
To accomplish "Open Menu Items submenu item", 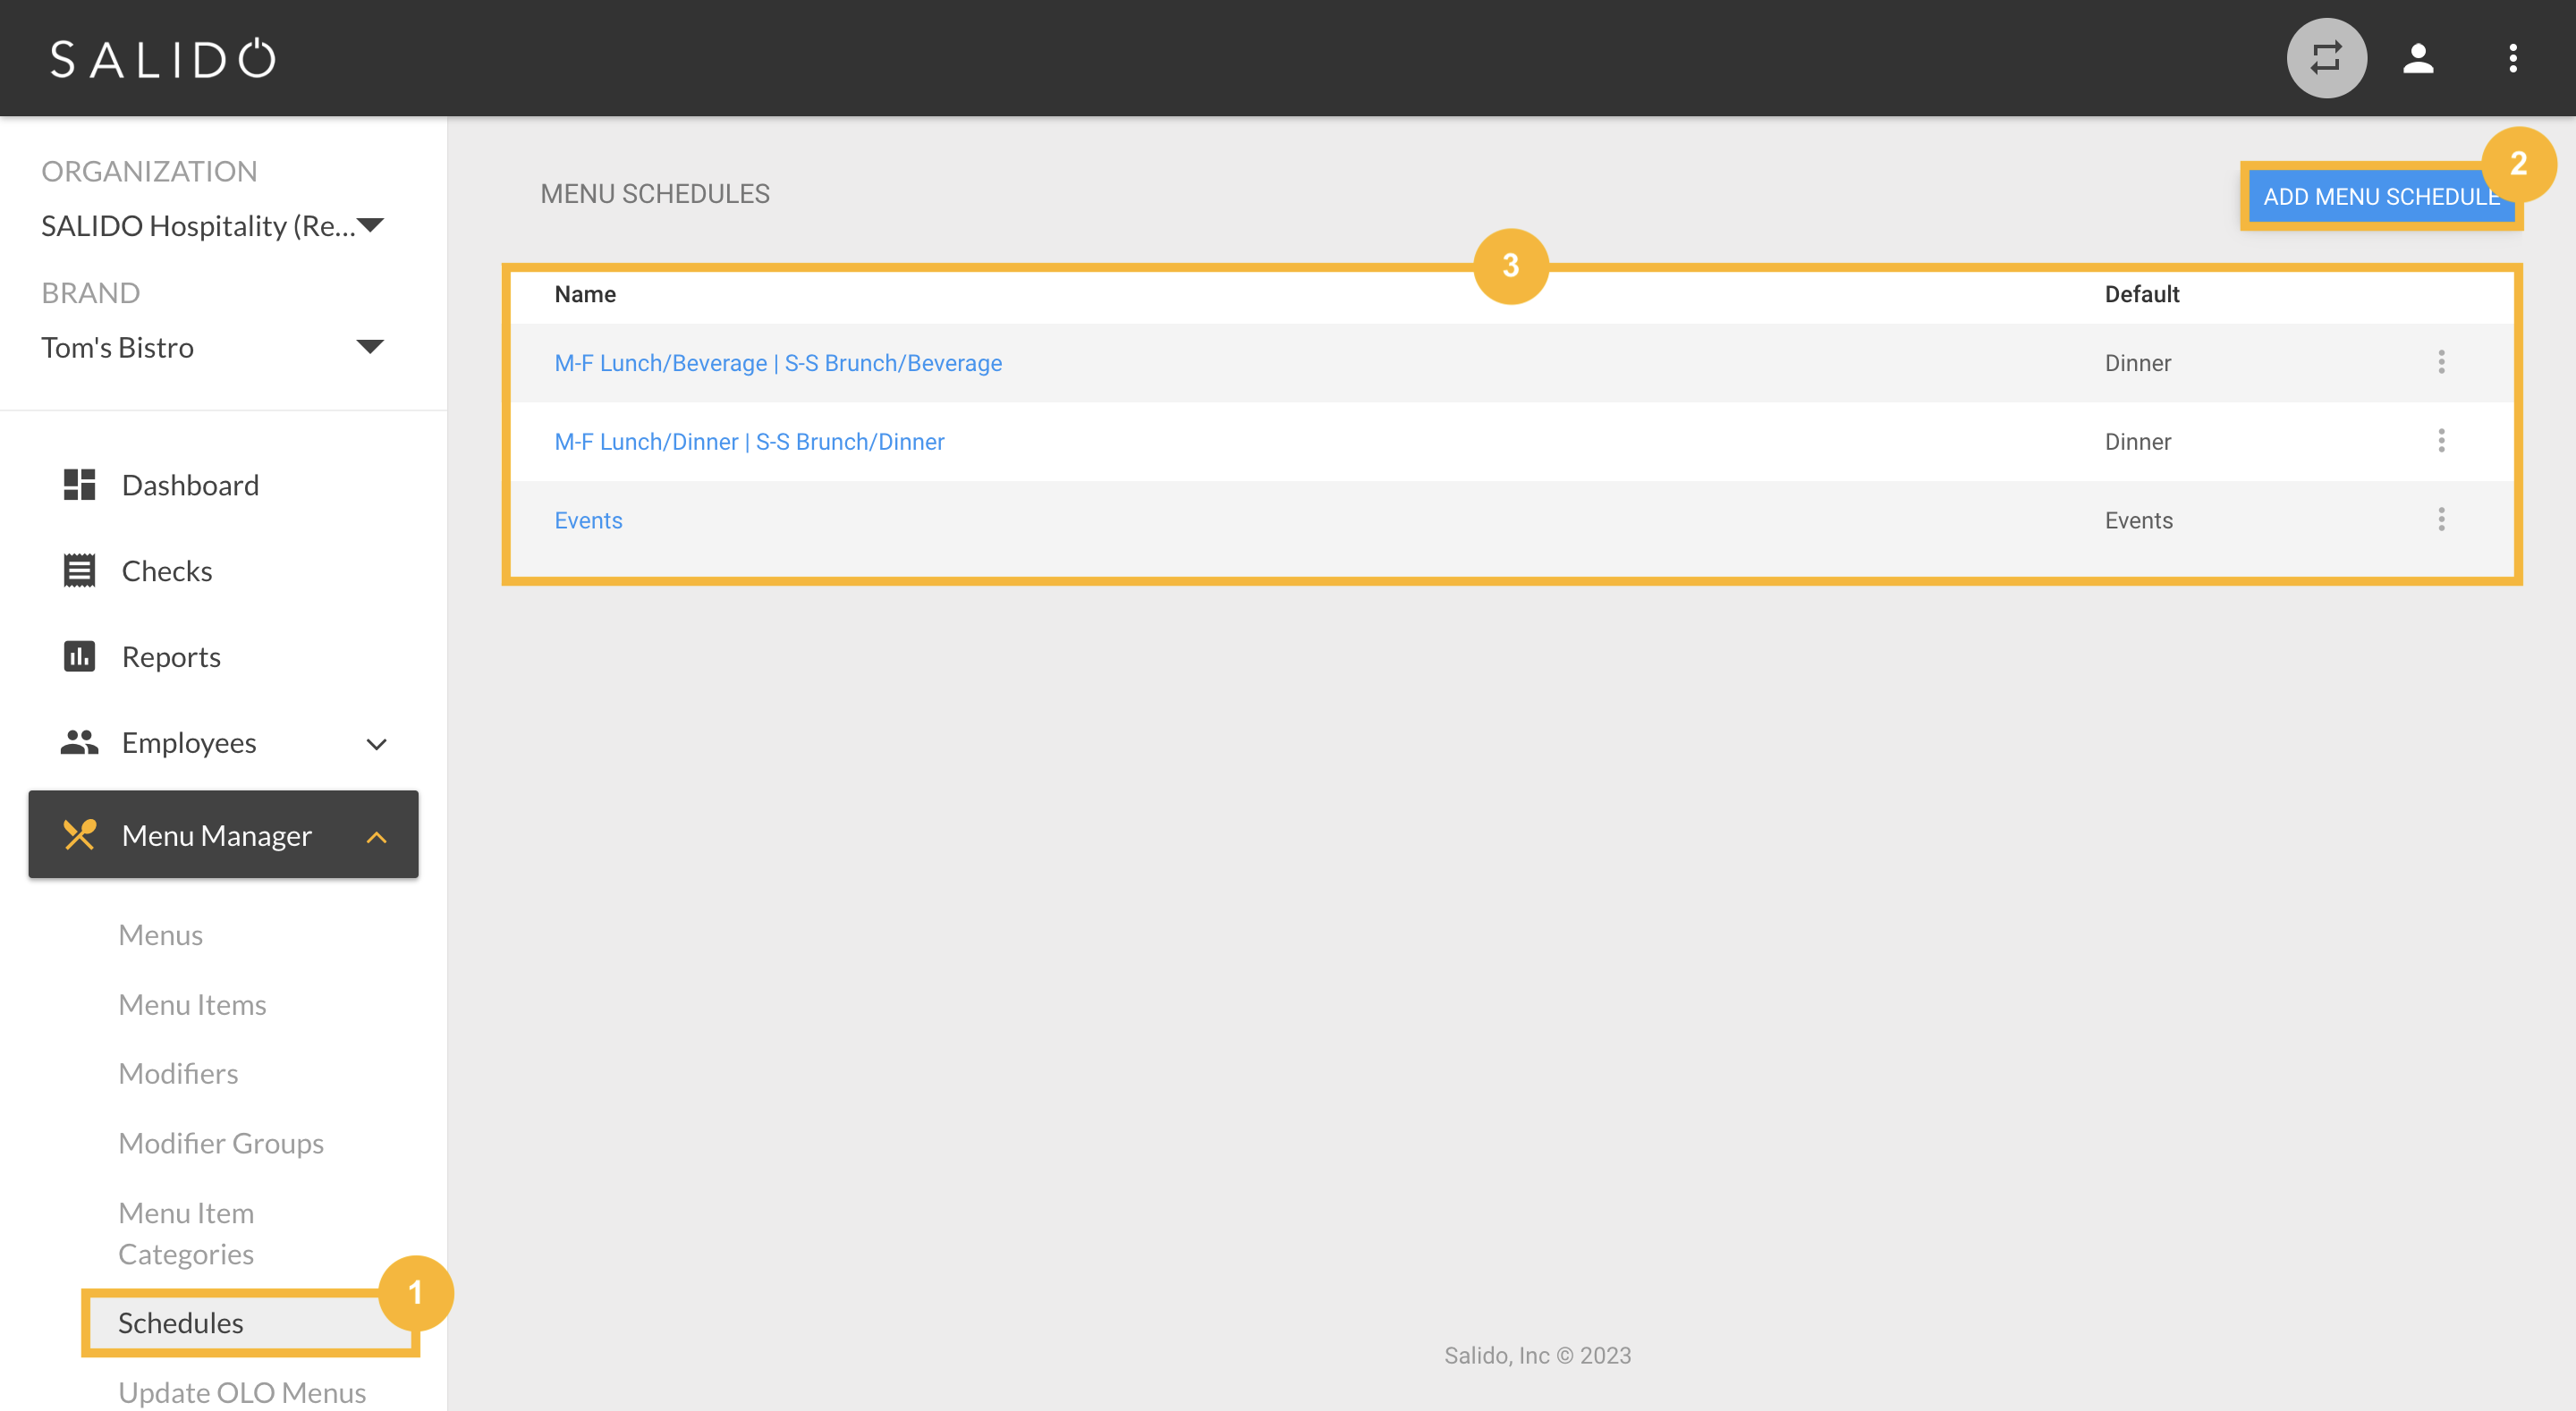I will point(192,1005).
